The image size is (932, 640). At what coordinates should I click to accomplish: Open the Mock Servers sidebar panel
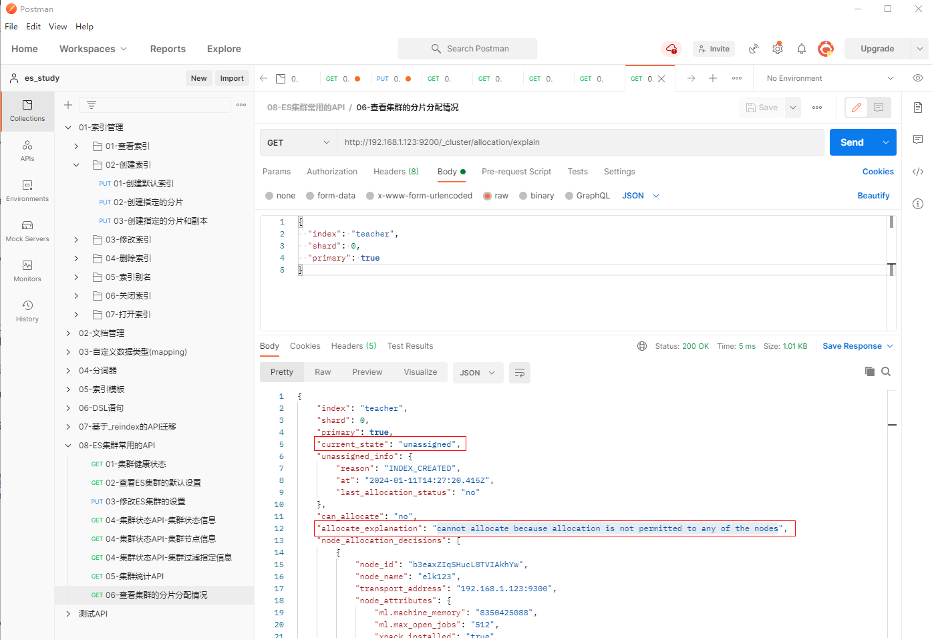(x=27, y=230)
